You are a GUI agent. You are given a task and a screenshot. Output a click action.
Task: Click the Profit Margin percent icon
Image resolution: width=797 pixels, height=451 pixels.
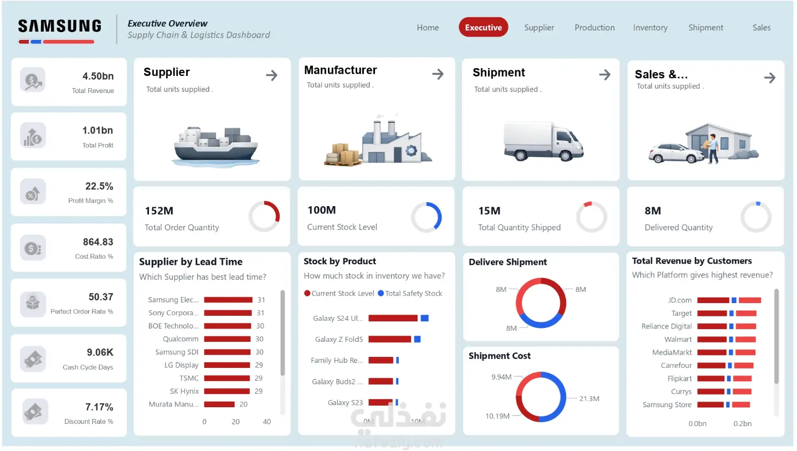(x=33, y=192)
